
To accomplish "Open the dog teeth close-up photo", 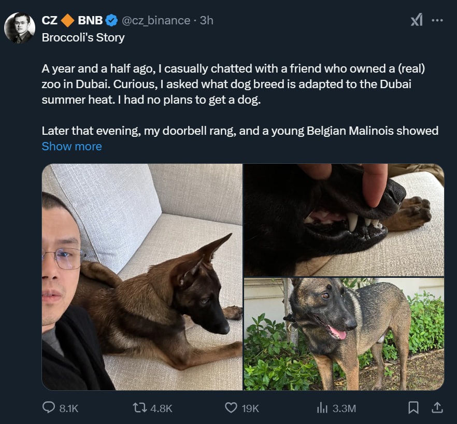I will 344,220.
